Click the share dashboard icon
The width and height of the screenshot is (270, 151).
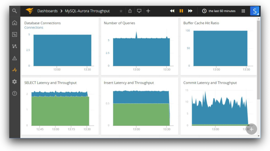point(130,11)
